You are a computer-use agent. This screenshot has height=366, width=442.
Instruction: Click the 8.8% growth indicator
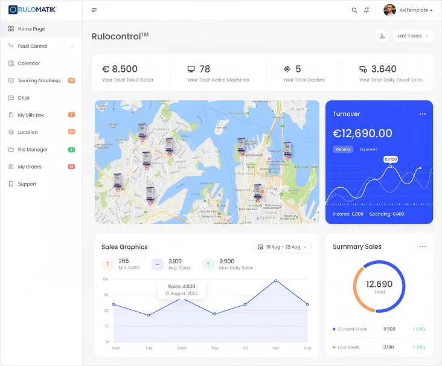419,329
